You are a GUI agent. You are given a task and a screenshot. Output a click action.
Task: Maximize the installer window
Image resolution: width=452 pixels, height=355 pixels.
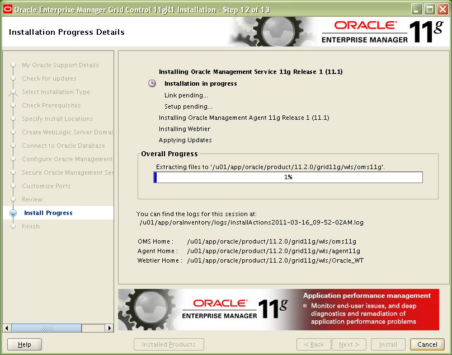(x=430, y=10)
